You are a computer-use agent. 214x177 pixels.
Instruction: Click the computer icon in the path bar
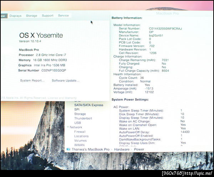(68, 149)
